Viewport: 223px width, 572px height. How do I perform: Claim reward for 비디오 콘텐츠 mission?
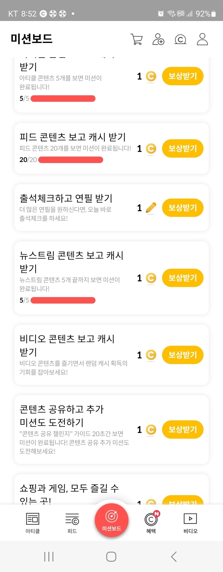coord(182,355)
